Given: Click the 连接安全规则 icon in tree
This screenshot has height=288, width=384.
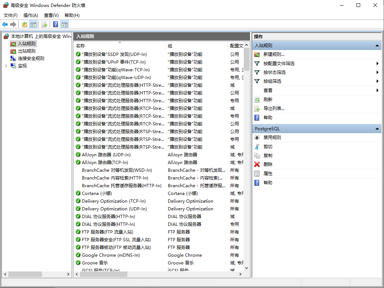Looking at the screenshot, I should pos(13,58).
